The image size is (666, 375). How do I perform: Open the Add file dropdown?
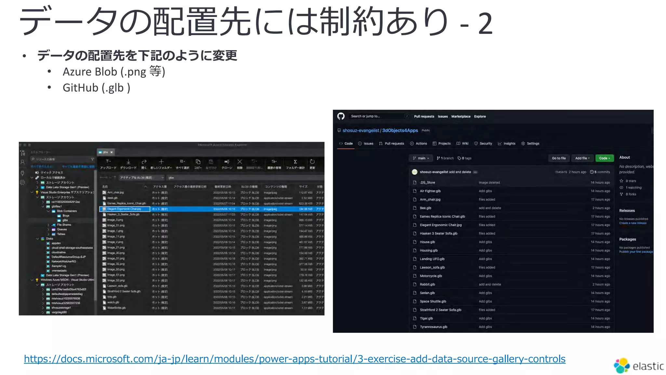pyautogui.click(x=582, y=158)
